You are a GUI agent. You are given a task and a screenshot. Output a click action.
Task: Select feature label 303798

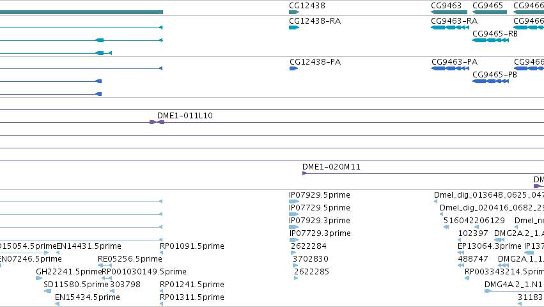tap(125, 285)
